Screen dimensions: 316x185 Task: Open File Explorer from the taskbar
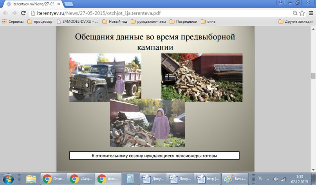(31, 179)
